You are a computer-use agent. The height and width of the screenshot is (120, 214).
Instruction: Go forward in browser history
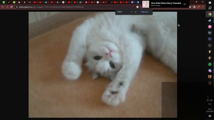pos(7,7)
